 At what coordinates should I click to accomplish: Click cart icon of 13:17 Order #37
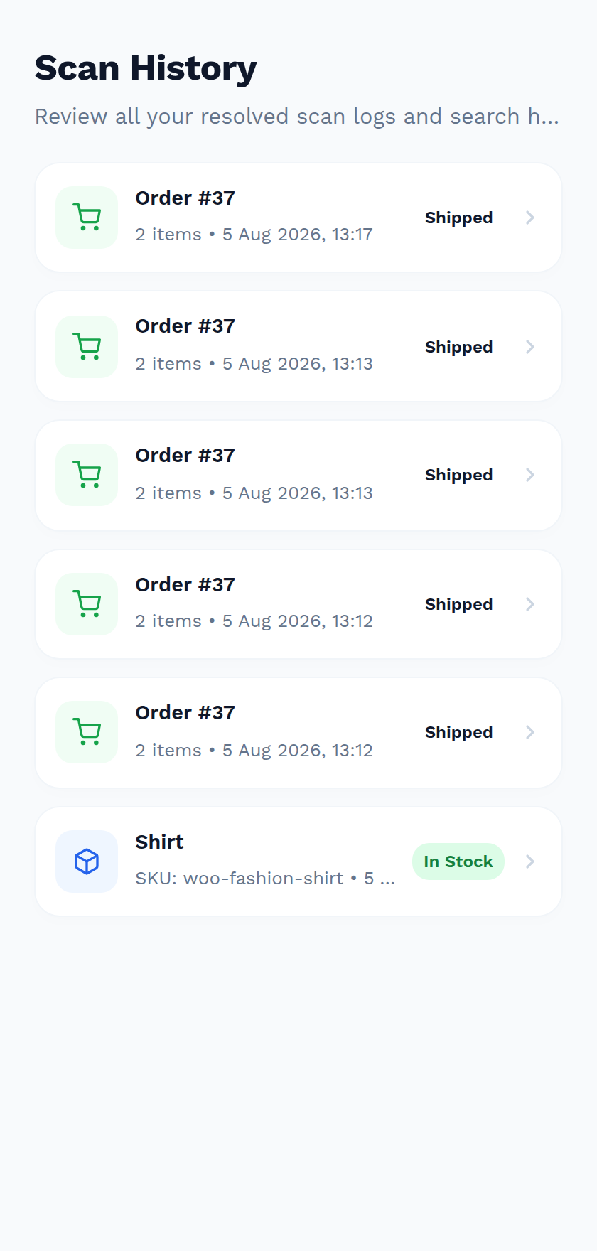tap(87, 218)
